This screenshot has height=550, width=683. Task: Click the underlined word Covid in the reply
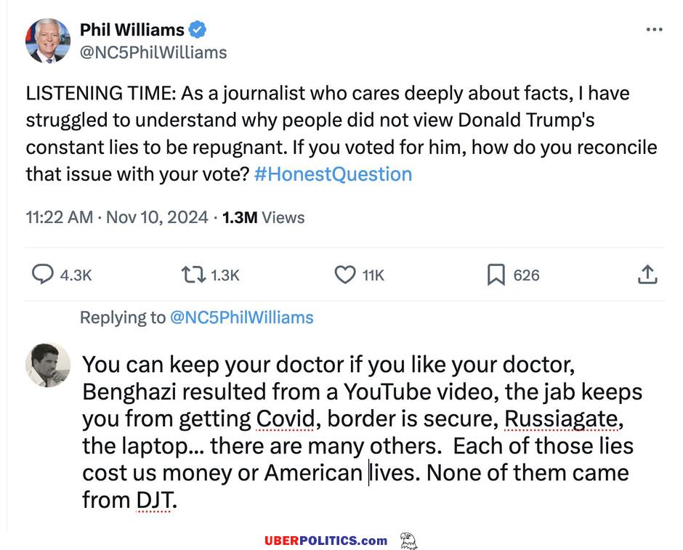(286, 418)
